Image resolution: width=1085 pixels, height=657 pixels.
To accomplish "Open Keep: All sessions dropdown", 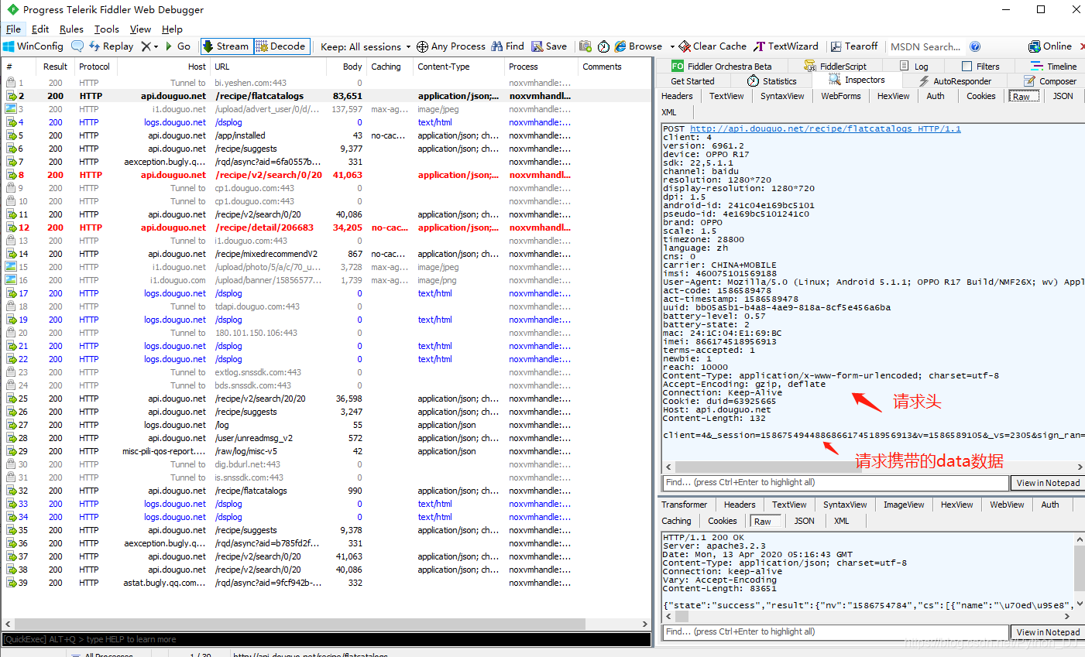I will [366, 46].
